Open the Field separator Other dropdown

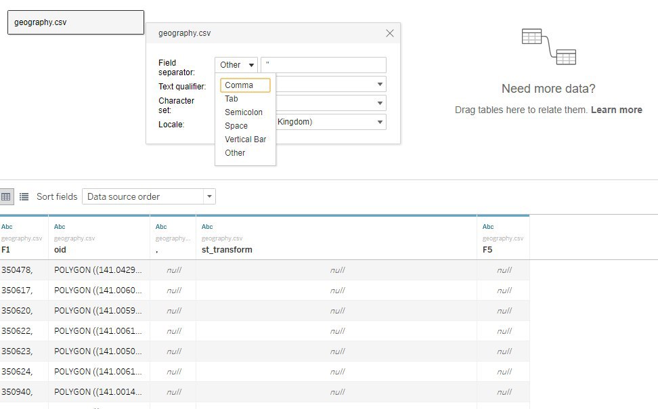pos(236,65)
